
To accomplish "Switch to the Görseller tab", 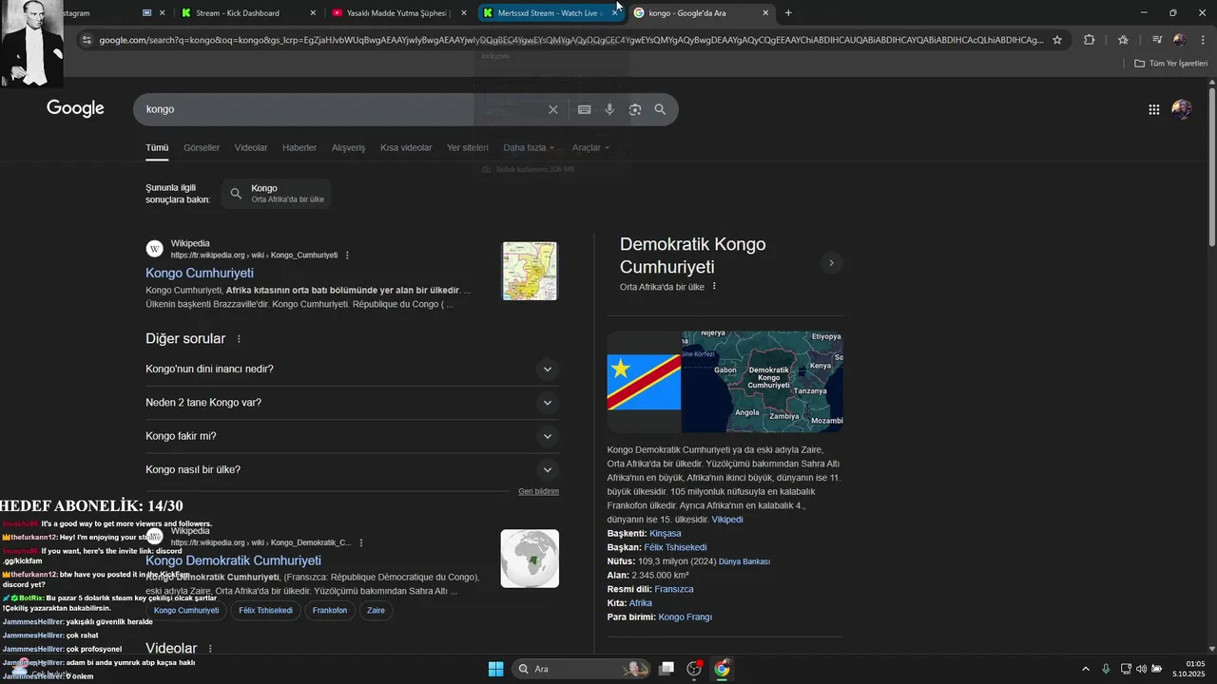I will (x=202, y=147).
